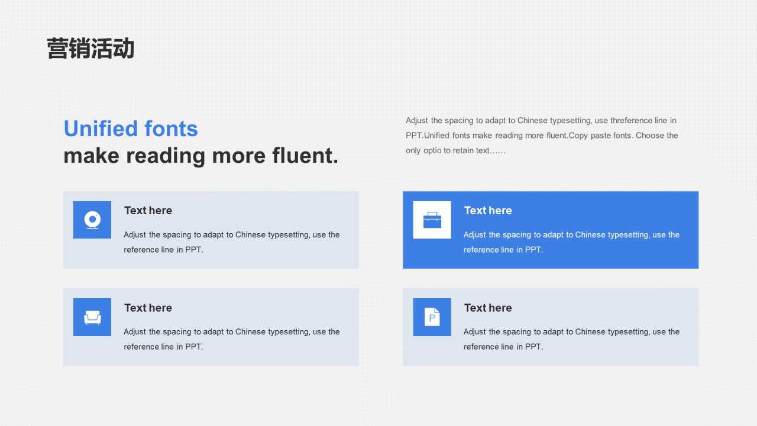Click the heading "make reading more fluent."
The height and width of the screenshot is (426, 757).
(201, 156)
